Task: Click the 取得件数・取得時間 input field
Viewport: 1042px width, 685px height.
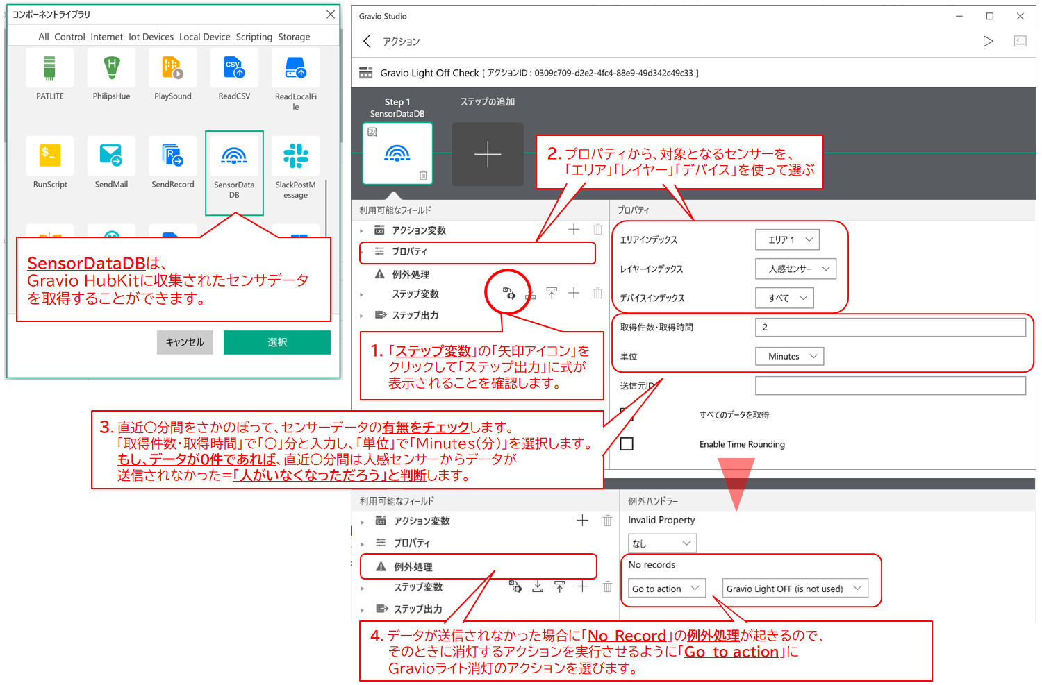Action: point(890,327)
